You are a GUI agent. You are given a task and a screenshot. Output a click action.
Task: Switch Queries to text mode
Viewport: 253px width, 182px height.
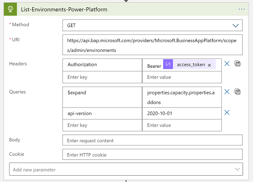pyautogui.click(x=237, y=92)
